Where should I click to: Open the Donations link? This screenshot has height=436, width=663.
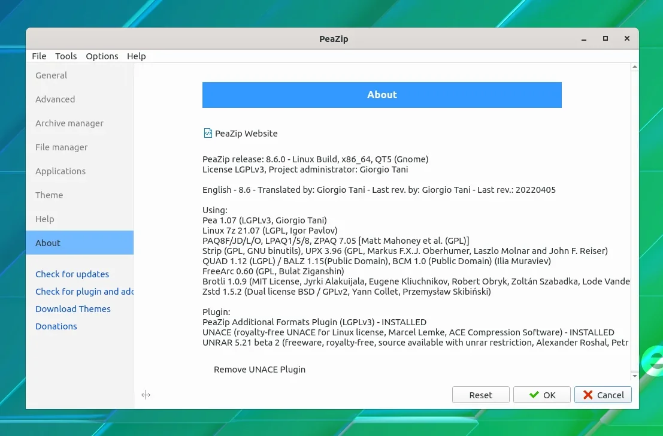(x=56, y=326)
